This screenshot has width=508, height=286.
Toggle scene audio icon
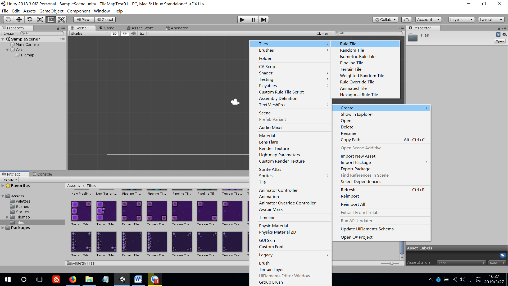point(133,34)
